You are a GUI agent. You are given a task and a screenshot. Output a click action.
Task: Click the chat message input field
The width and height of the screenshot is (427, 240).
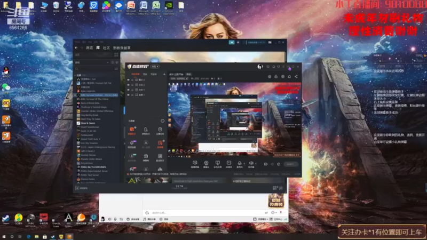pyautogui.click(x=204, y=212)
